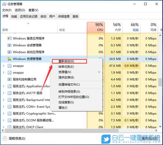Select the 服务和控制器应用 process row

pyautogui.click(x=80, y=80)
